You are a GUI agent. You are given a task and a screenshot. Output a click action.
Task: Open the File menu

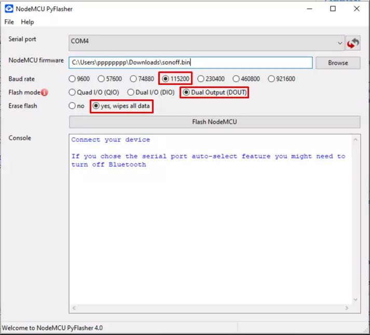point(9,22)
